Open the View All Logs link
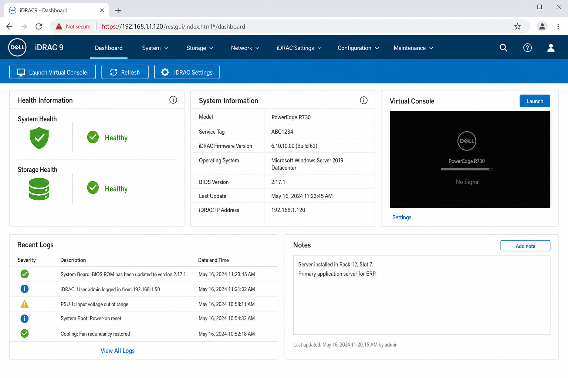The height and width of the screenshot is (378, 568). click(x=118, y=351)
